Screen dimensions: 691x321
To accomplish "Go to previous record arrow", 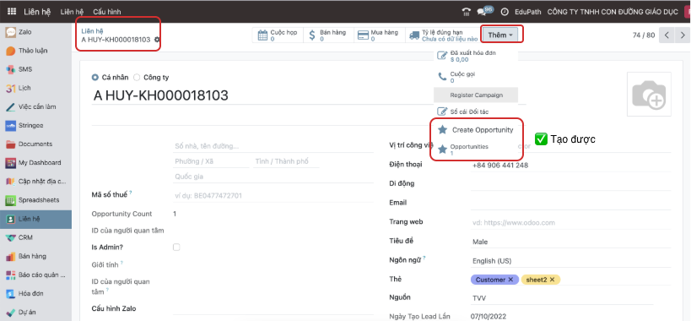I will pos(667,35).
